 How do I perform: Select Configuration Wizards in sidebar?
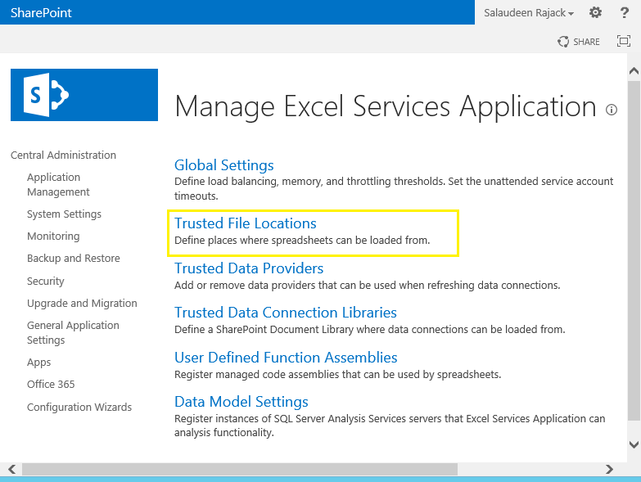point(79,407)
